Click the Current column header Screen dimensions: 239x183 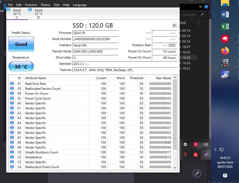98,78
